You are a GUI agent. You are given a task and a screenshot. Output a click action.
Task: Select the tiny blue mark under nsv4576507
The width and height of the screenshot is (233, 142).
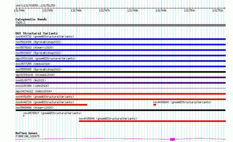(x=24, y=116)
